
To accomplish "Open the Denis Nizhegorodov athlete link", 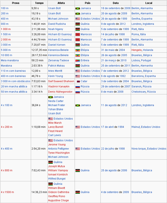I will (60, 92).
